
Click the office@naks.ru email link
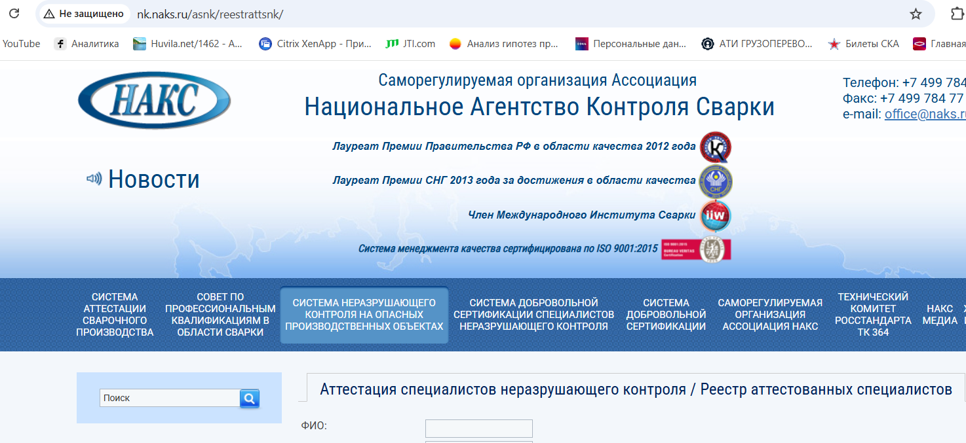point(925,114)
